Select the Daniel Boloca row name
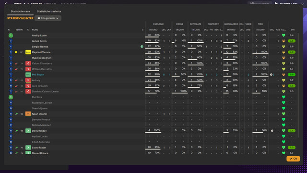 point(40,153)
